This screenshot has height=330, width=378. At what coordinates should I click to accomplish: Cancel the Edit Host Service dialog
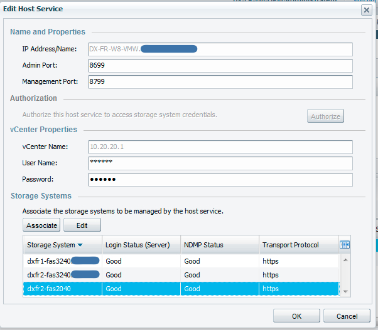pyautogui.click(x=347, y=316)
